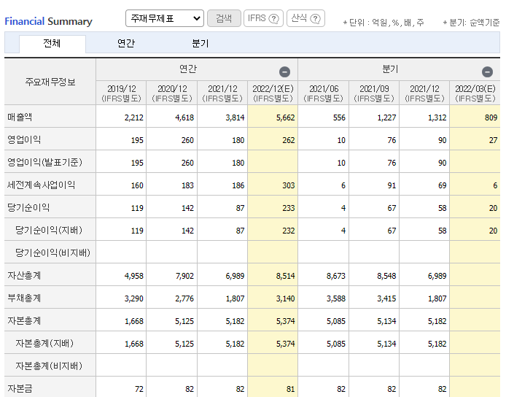Select the 2019/12 column header
This screenshot has width=506, height=397.
click(121, 93)
